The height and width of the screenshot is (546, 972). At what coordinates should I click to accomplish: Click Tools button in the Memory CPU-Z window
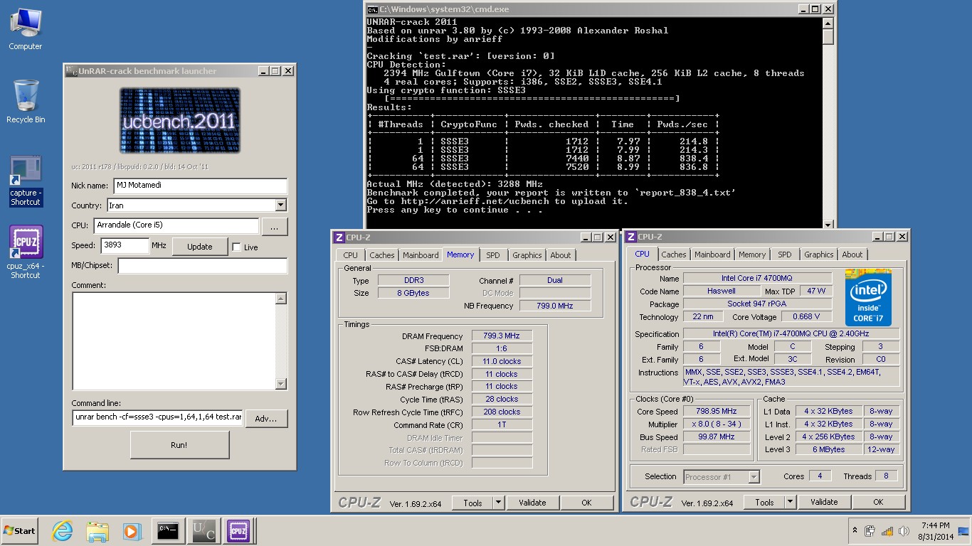pyautogui.click(x=472, y=503)
